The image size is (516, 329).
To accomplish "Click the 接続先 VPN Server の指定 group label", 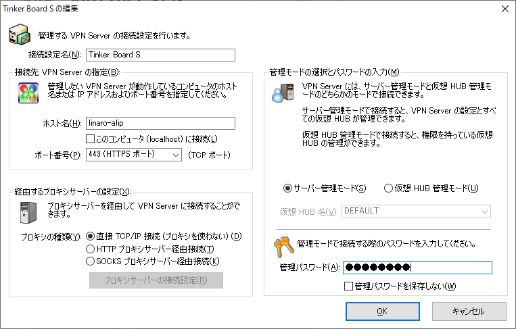I will coord(67,72).
